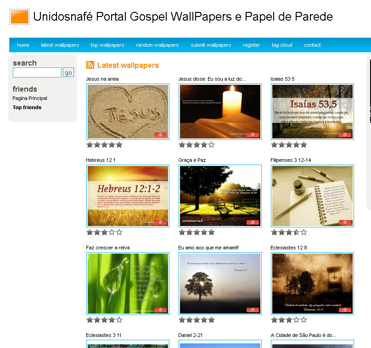Image resolution: width=371 pixels, height=348 pixels.
Task: Click red badge on Graça e Paz thumbnail
Action: 253,222
